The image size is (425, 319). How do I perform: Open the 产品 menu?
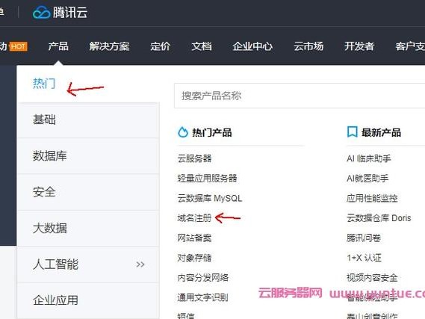(x=58, y=46)
